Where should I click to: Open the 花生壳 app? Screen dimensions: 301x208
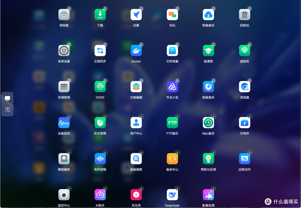(136, 195)
